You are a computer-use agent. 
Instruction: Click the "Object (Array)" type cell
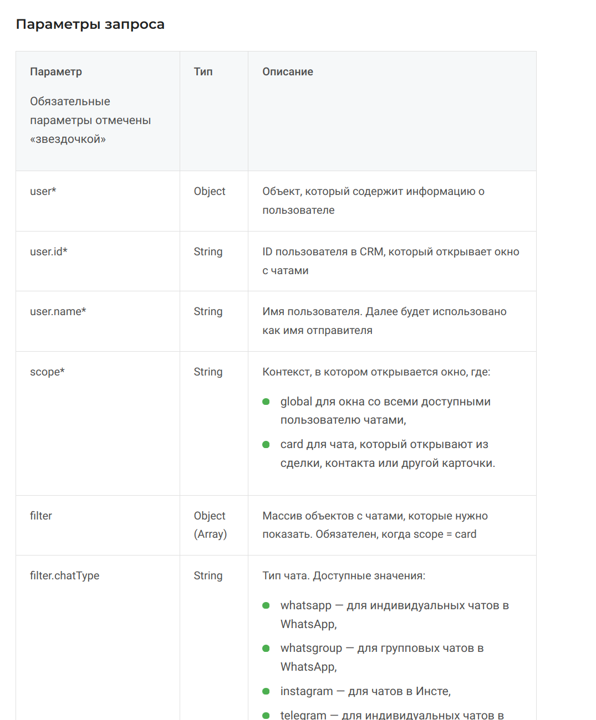click(210, 524)
